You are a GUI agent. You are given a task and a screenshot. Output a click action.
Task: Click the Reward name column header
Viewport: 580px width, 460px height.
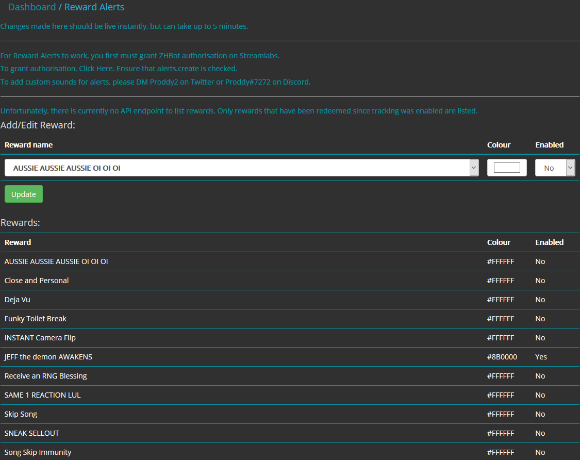(28, 145)
